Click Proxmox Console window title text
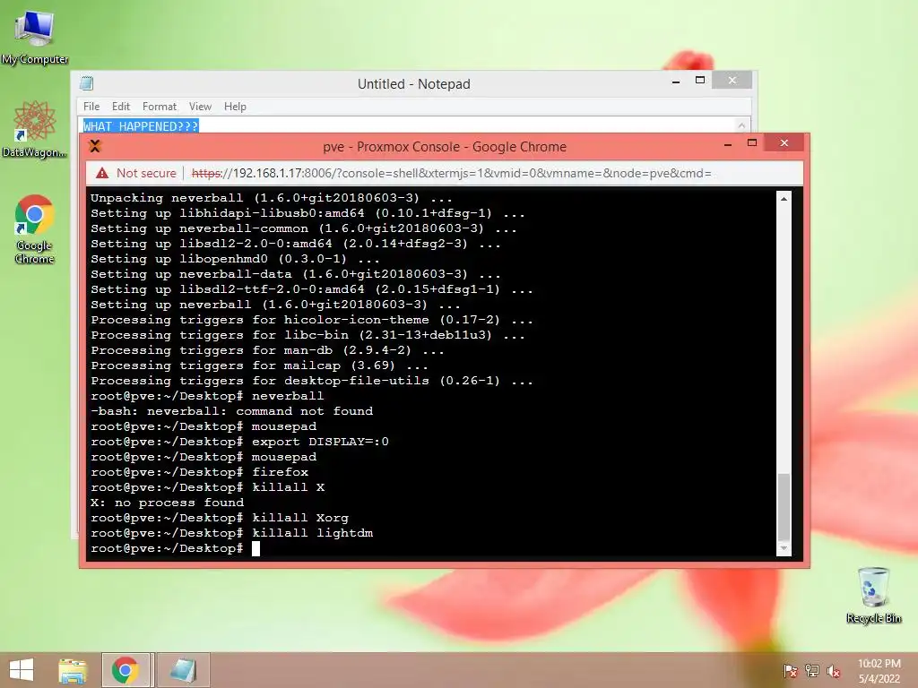This screenshot has height=688, width=918. (445, 146)
